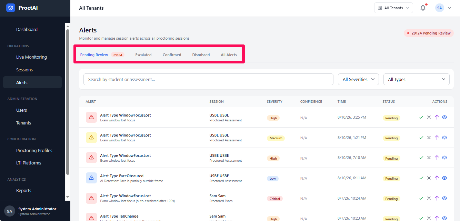Click the Confidence column header
Image resolution: width=460 pixels, height=221 pixels.
(311, 102)
